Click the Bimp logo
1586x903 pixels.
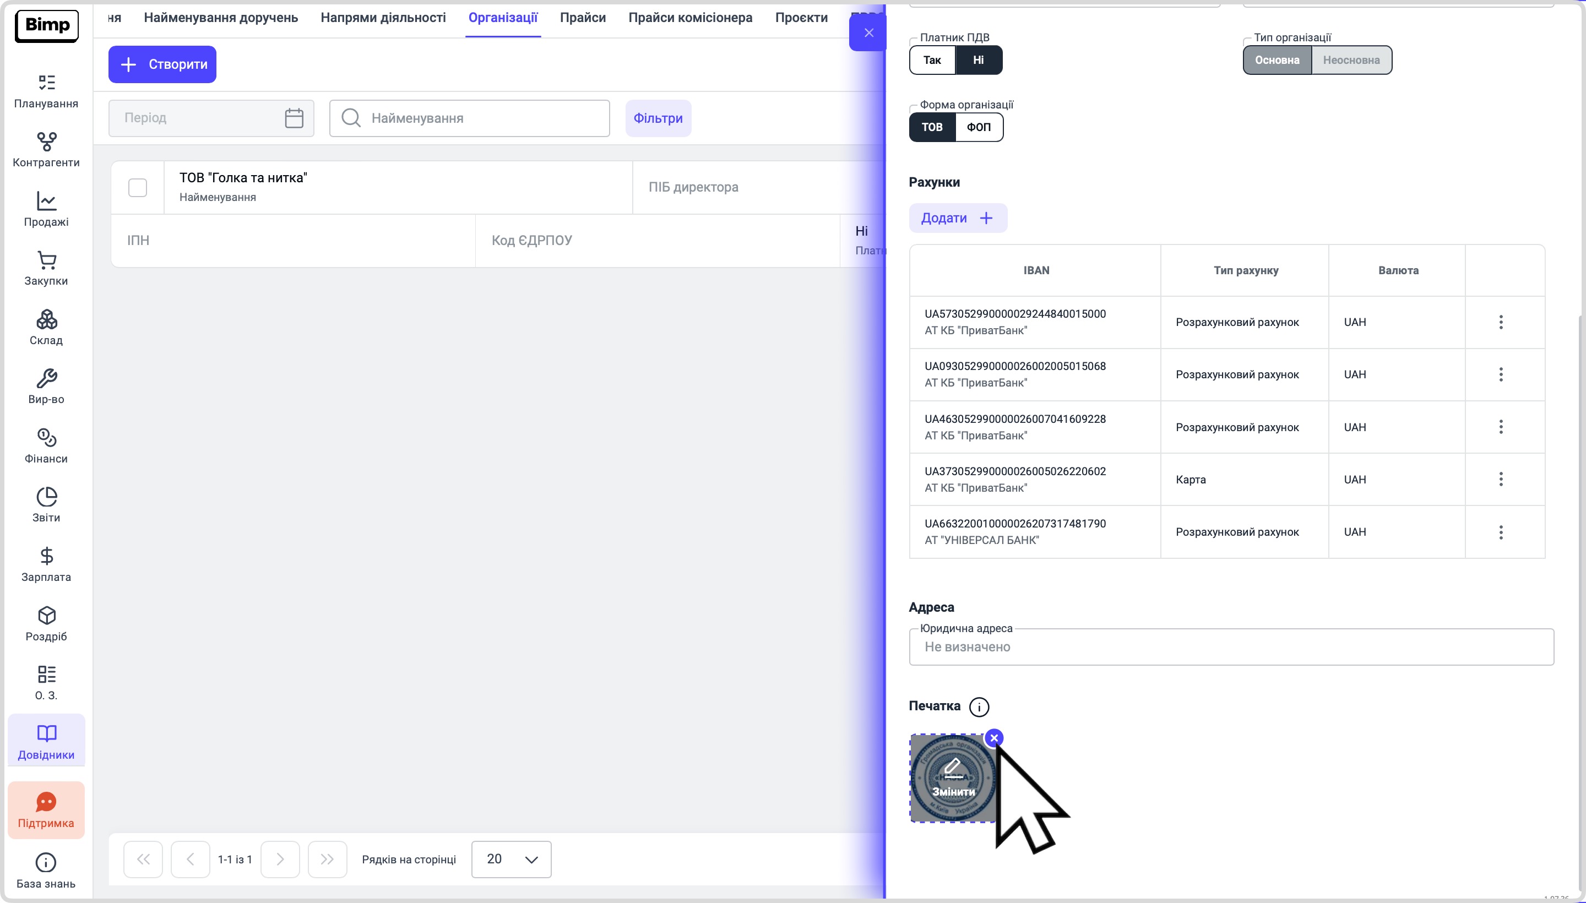tap(46, 26)
